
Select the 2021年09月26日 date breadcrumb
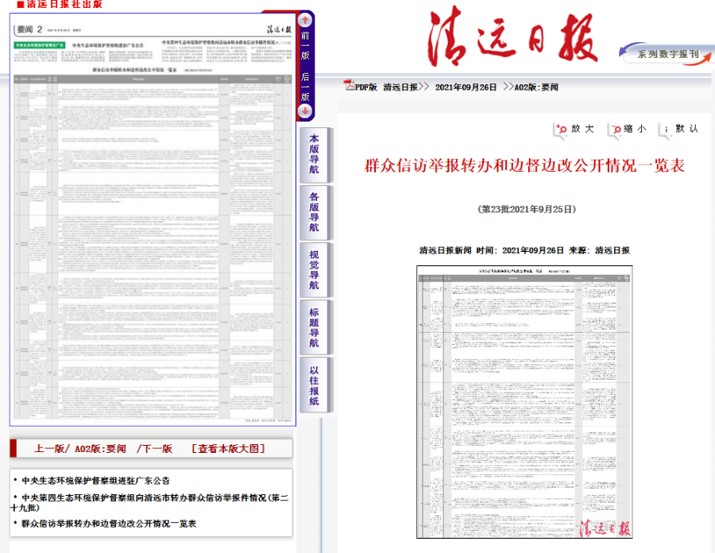tap(466, 87)
